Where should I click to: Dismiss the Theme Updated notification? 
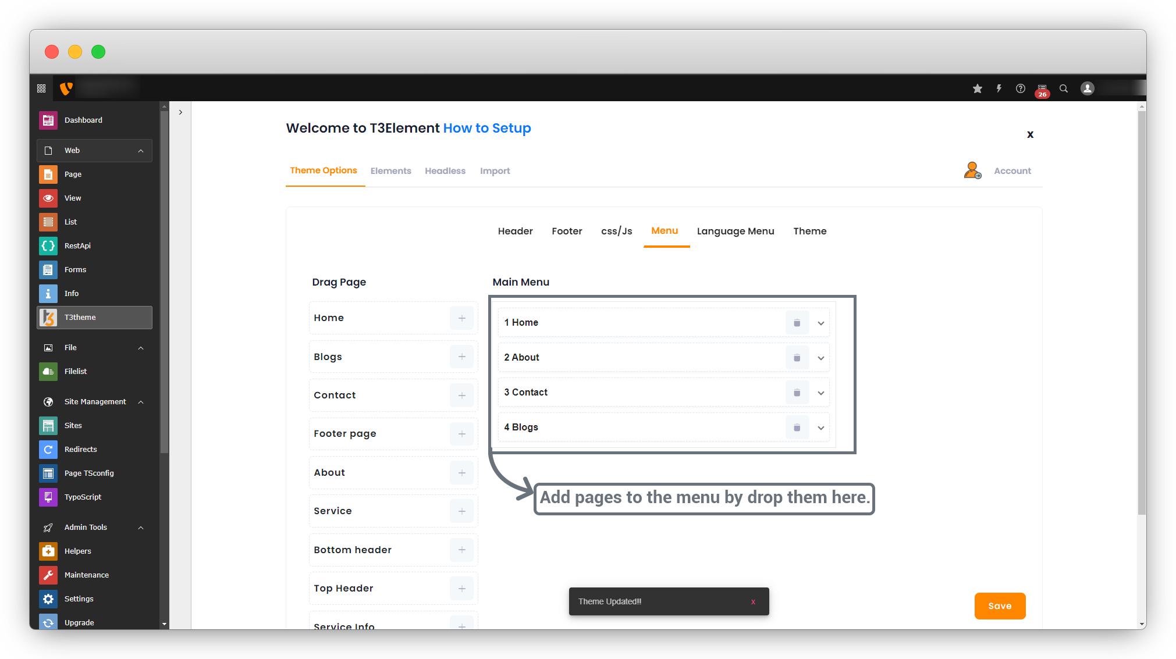(753, 602)
